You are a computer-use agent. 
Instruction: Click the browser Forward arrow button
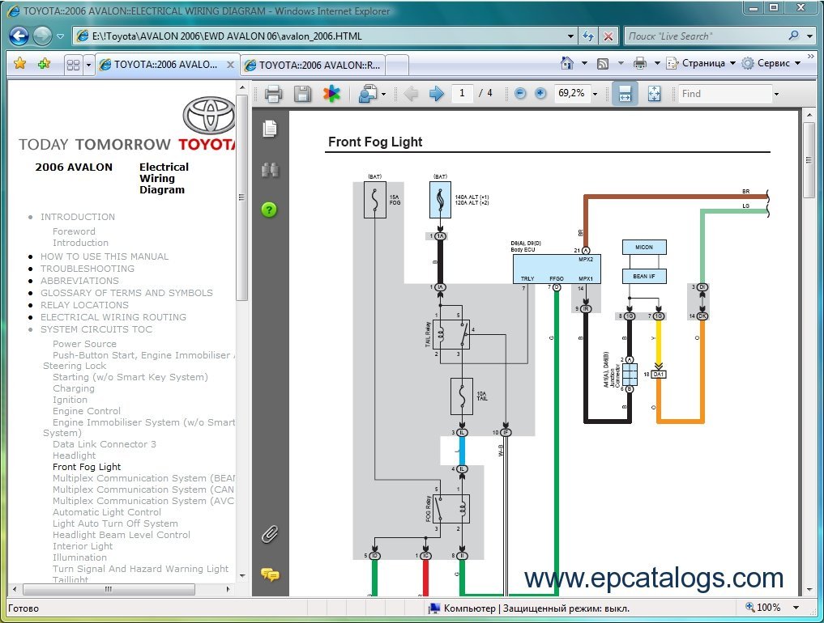[x=43, y=36]
